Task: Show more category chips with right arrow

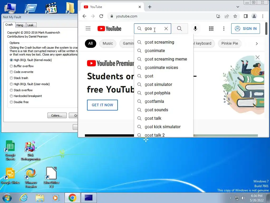Action: 257,44
